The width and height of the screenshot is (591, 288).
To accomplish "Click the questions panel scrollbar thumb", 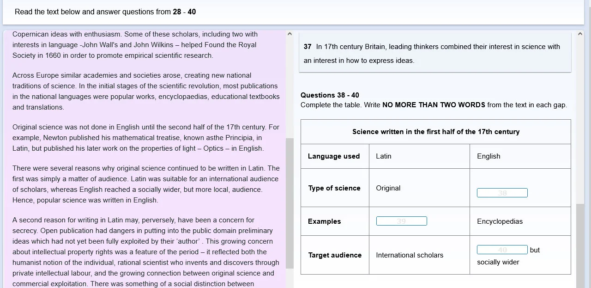I will point(580,246).
